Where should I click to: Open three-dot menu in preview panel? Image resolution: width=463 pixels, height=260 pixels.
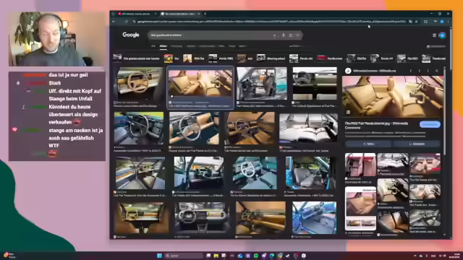(x=428, y=71)
